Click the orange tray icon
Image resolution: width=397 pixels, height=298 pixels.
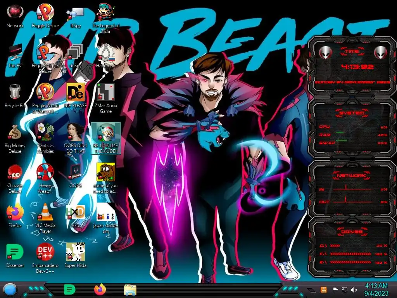[x=324, y=289]
